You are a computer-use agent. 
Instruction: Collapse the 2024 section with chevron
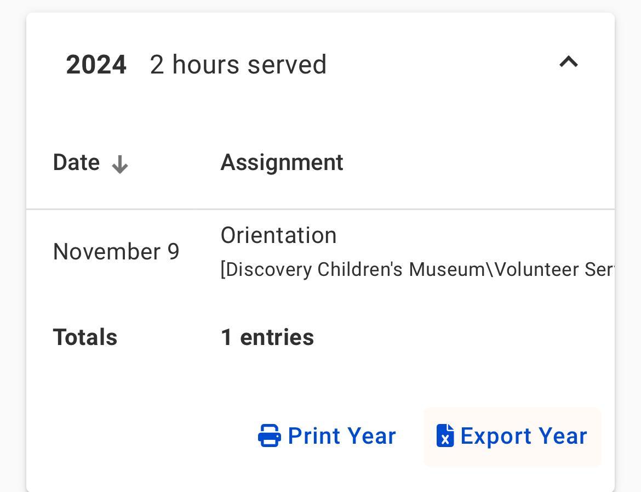(568, 62)
